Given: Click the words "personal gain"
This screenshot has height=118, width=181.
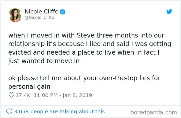Looking at the screenshot, I should (x=29, y=87).
